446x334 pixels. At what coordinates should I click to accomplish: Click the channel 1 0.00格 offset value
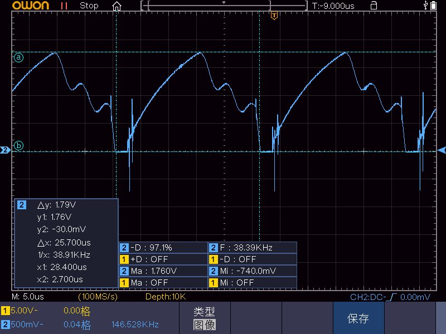click(x=77, y=311)
